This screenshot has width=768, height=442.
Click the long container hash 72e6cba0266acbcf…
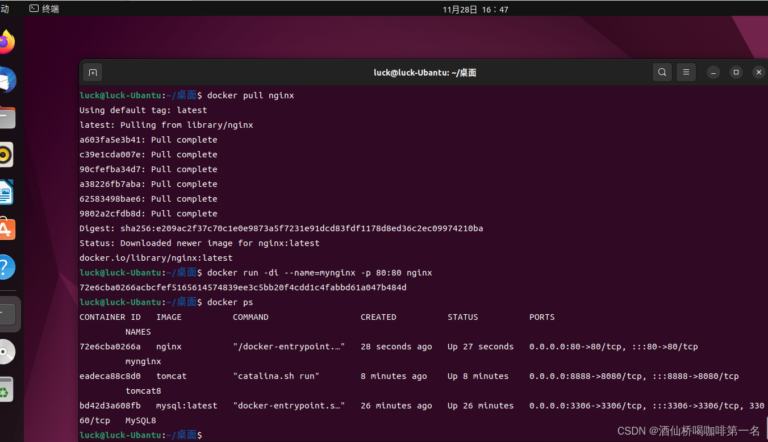[x=243, y=287]
